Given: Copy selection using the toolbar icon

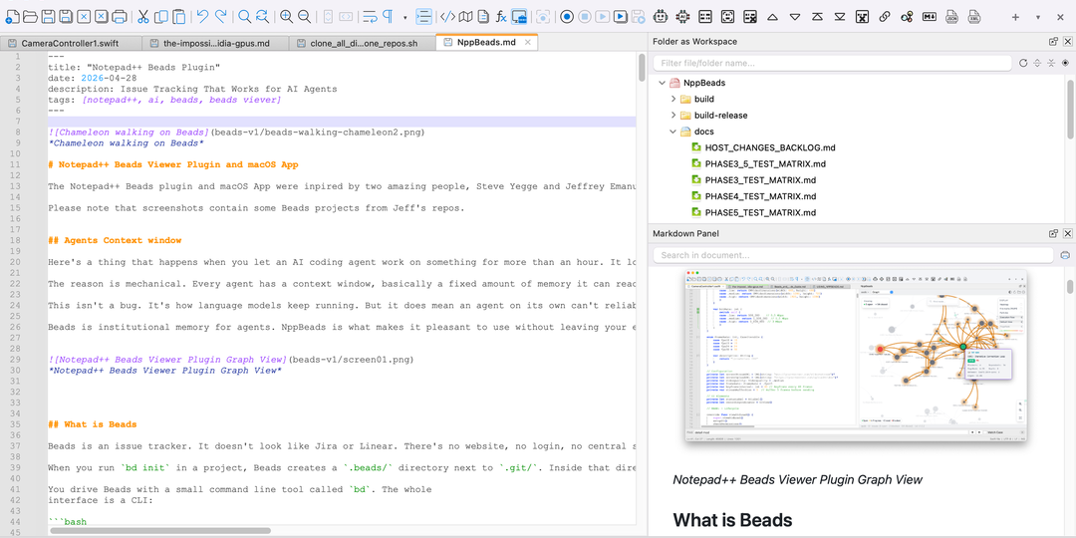Looking at the screenshot, I should [161, 17].
